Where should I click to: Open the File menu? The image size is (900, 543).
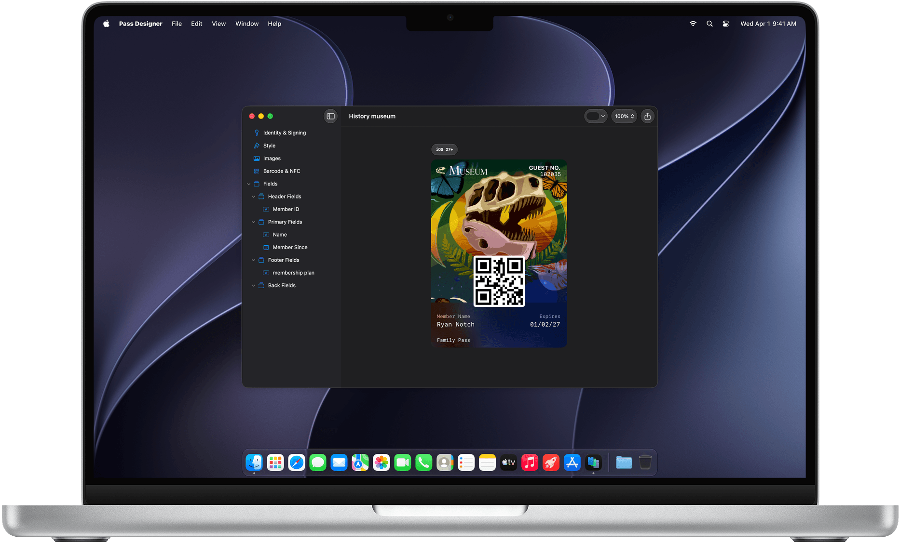pyautogui.click(x=177, y=24)
